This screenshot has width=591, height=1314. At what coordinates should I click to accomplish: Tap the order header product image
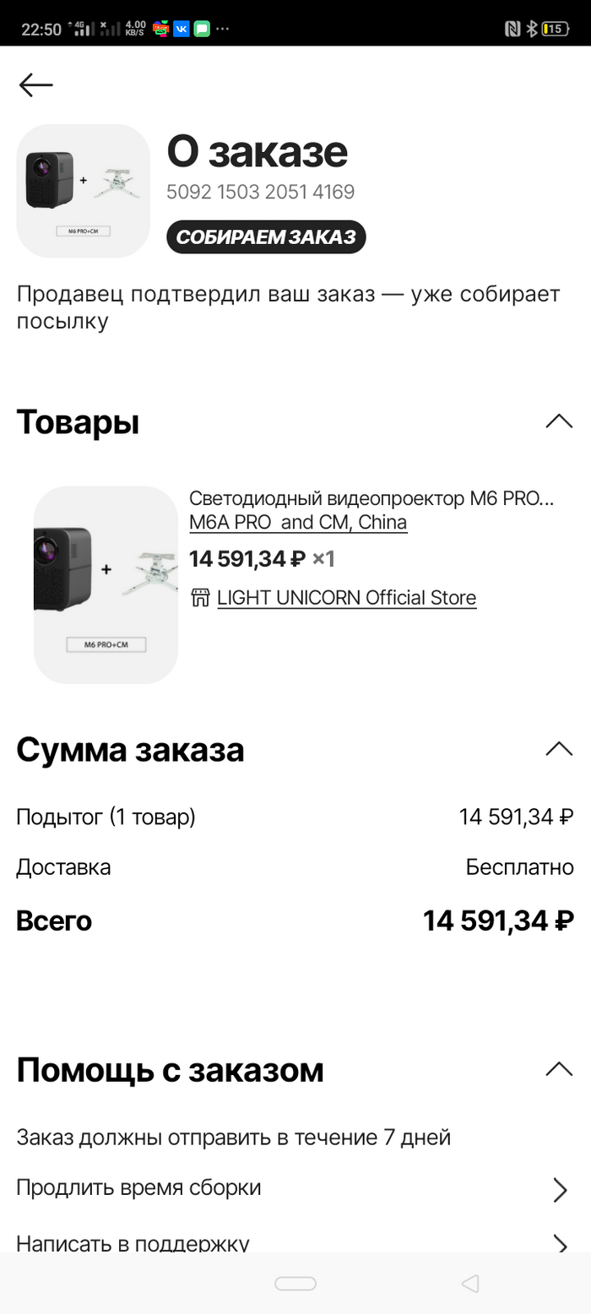point(83,191)
